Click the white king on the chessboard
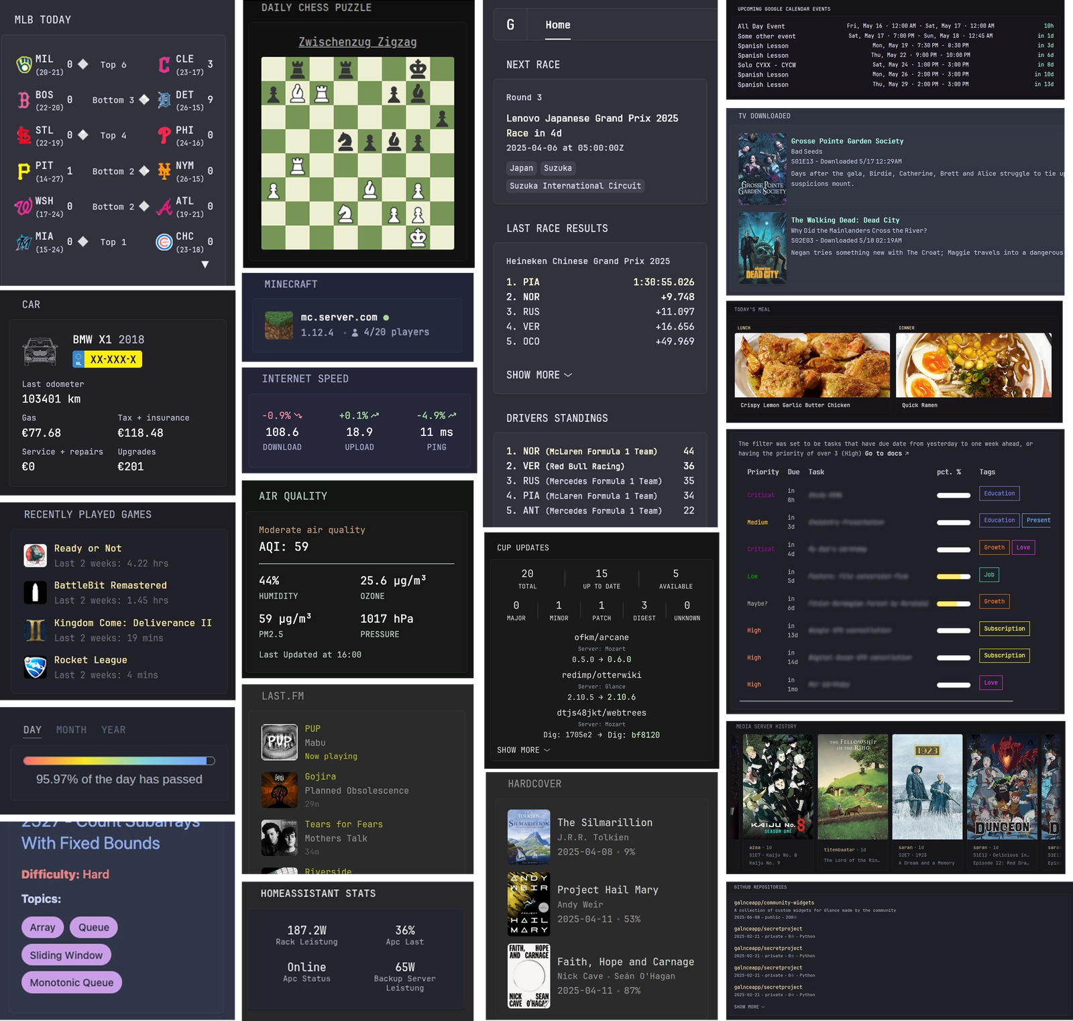Image resolution: width=1073 pixels, height=1021 pixels. pos(418,237)
